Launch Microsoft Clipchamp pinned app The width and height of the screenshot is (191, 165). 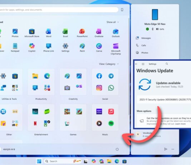click(116, 49)
